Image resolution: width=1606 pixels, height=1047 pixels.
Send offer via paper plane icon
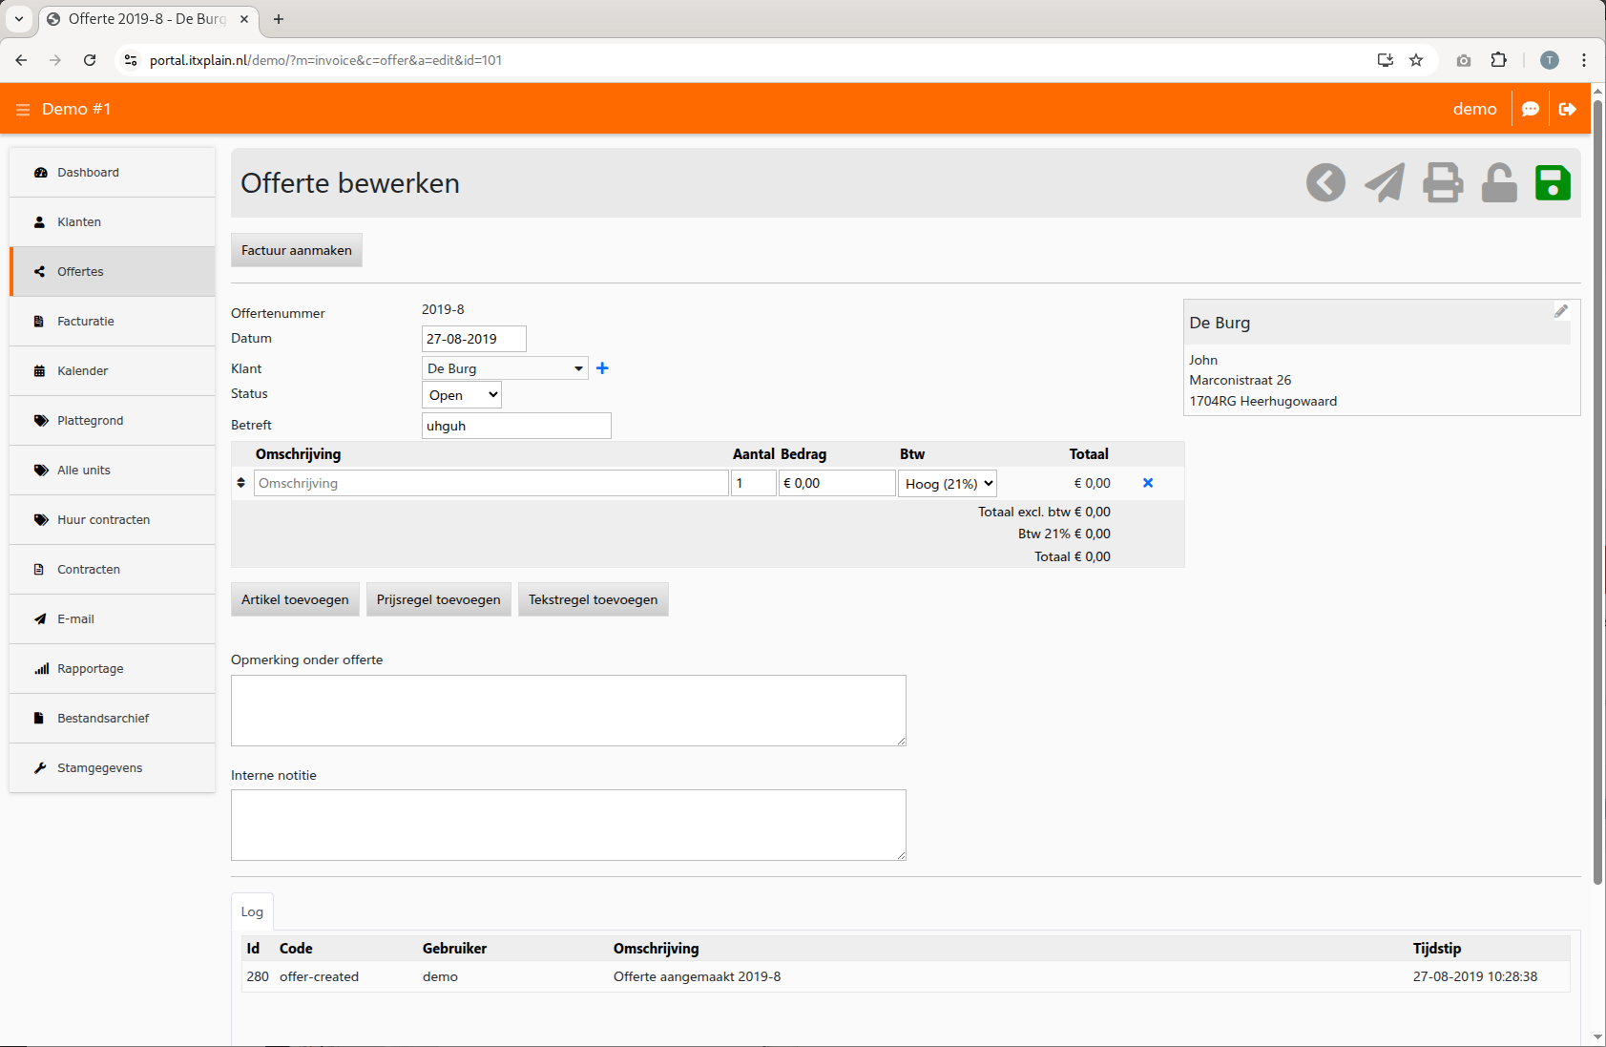1384,183
